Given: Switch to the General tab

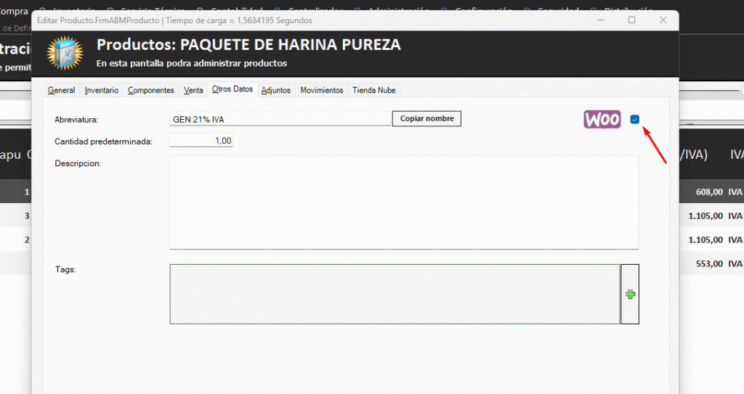Looking at the screenshot, I should click(x=62, y=90).
